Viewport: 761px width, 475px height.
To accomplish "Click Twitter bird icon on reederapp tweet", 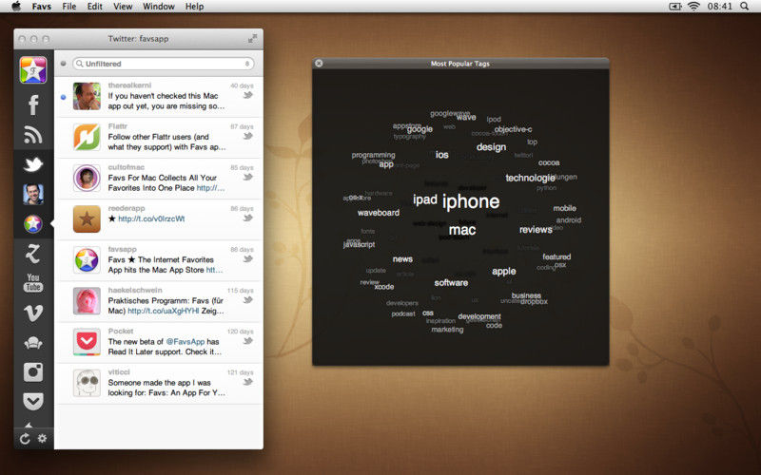I will pos(248,218).
